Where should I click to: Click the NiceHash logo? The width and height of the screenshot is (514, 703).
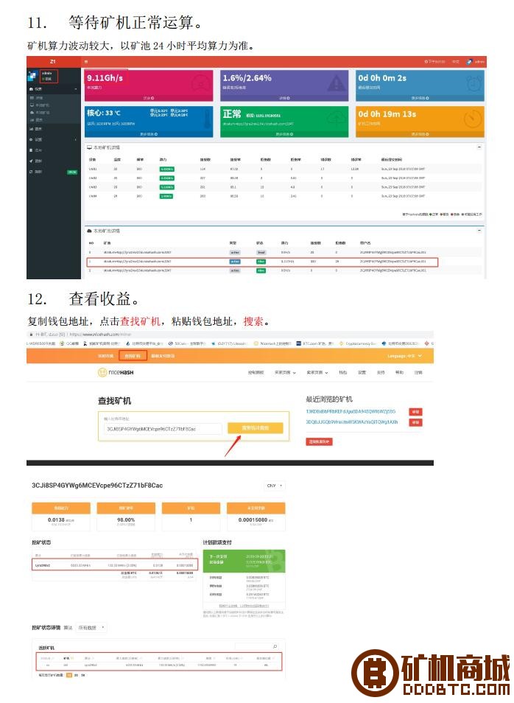116,372
